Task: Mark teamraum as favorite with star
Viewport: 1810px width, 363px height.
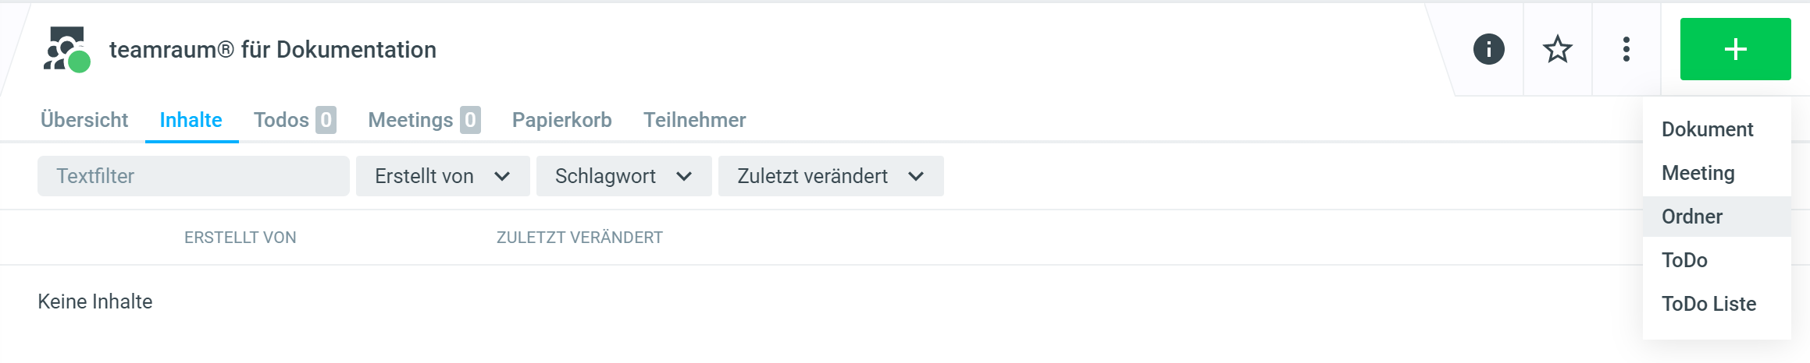Action: click(1557, 50)
